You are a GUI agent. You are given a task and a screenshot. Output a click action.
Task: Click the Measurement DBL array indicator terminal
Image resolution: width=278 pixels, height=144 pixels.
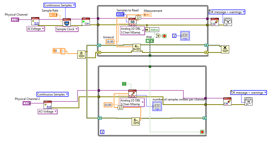click(x=148, y=15)
